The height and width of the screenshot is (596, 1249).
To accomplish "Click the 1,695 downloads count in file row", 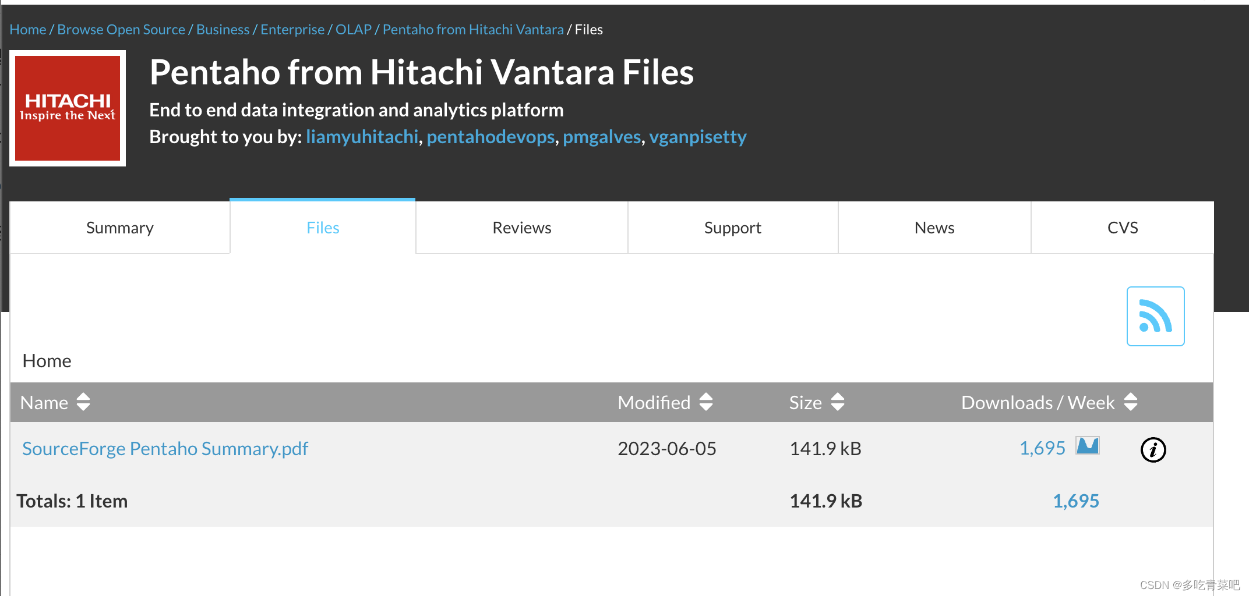I will 1042,448.
